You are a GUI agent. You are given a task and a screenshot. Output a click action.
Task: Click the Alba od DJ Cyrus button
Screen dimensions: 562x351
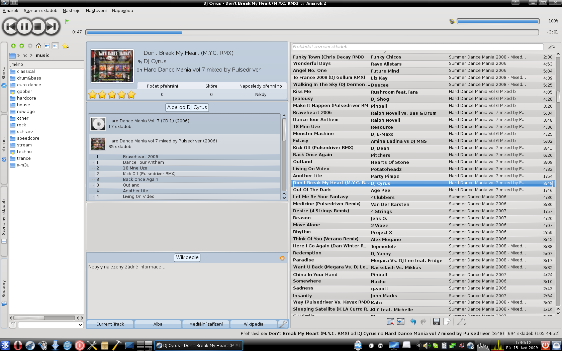pos(187,107)
